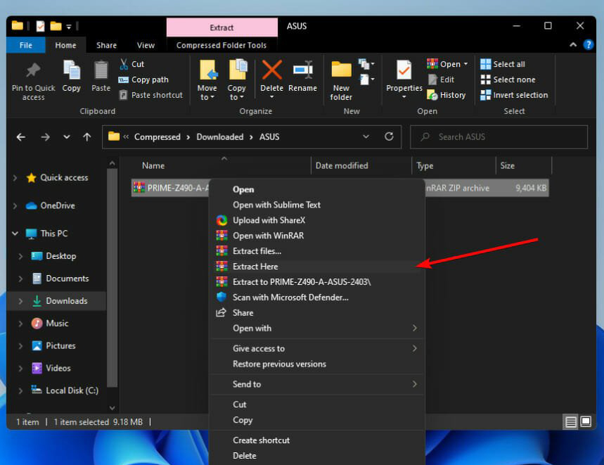Screen dimensions: 604x465
Task: Open the New item dropdown icon
Action: (366, 64)
